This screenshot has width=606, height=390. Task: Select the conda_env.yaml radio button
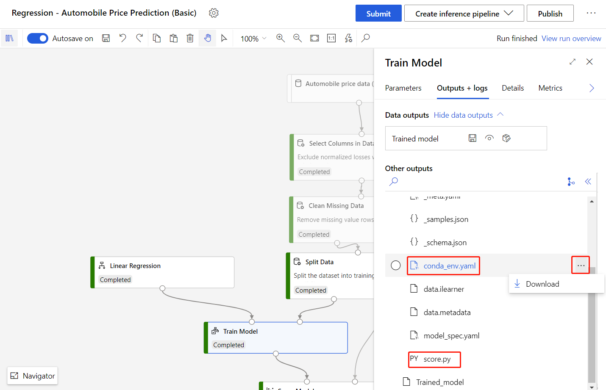pos(395,266)
